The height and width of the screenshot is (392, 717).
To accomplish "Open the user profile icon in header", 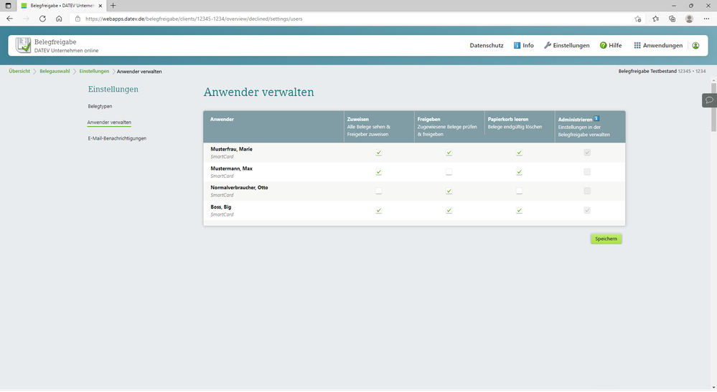I will point(695,45).
